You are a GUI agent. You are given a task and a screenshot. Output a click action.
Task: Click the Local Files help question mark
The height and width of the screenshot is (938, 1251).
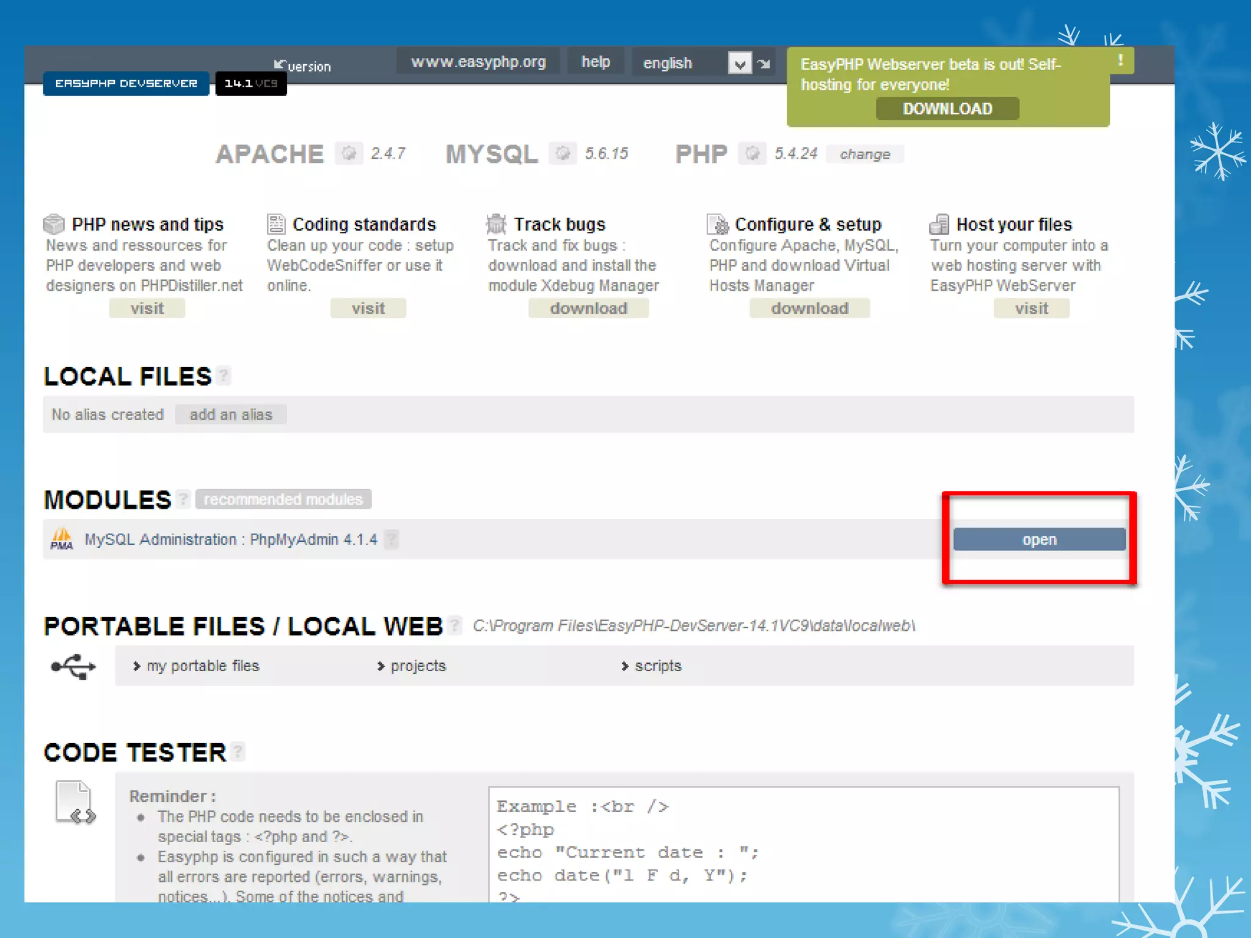click(224, 375)
